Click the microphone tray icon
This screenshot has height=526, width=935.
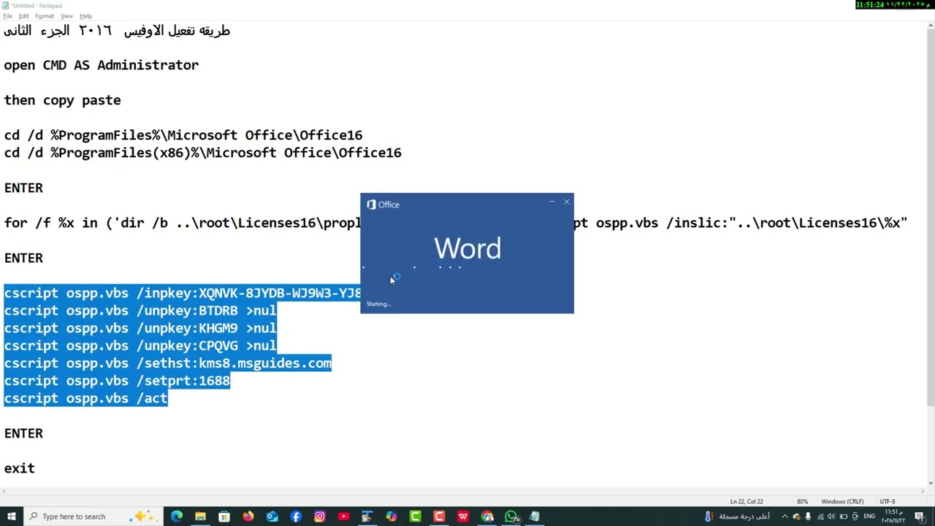808,517
